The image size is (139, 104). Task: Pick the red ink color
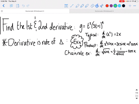[x=107, y=6]
